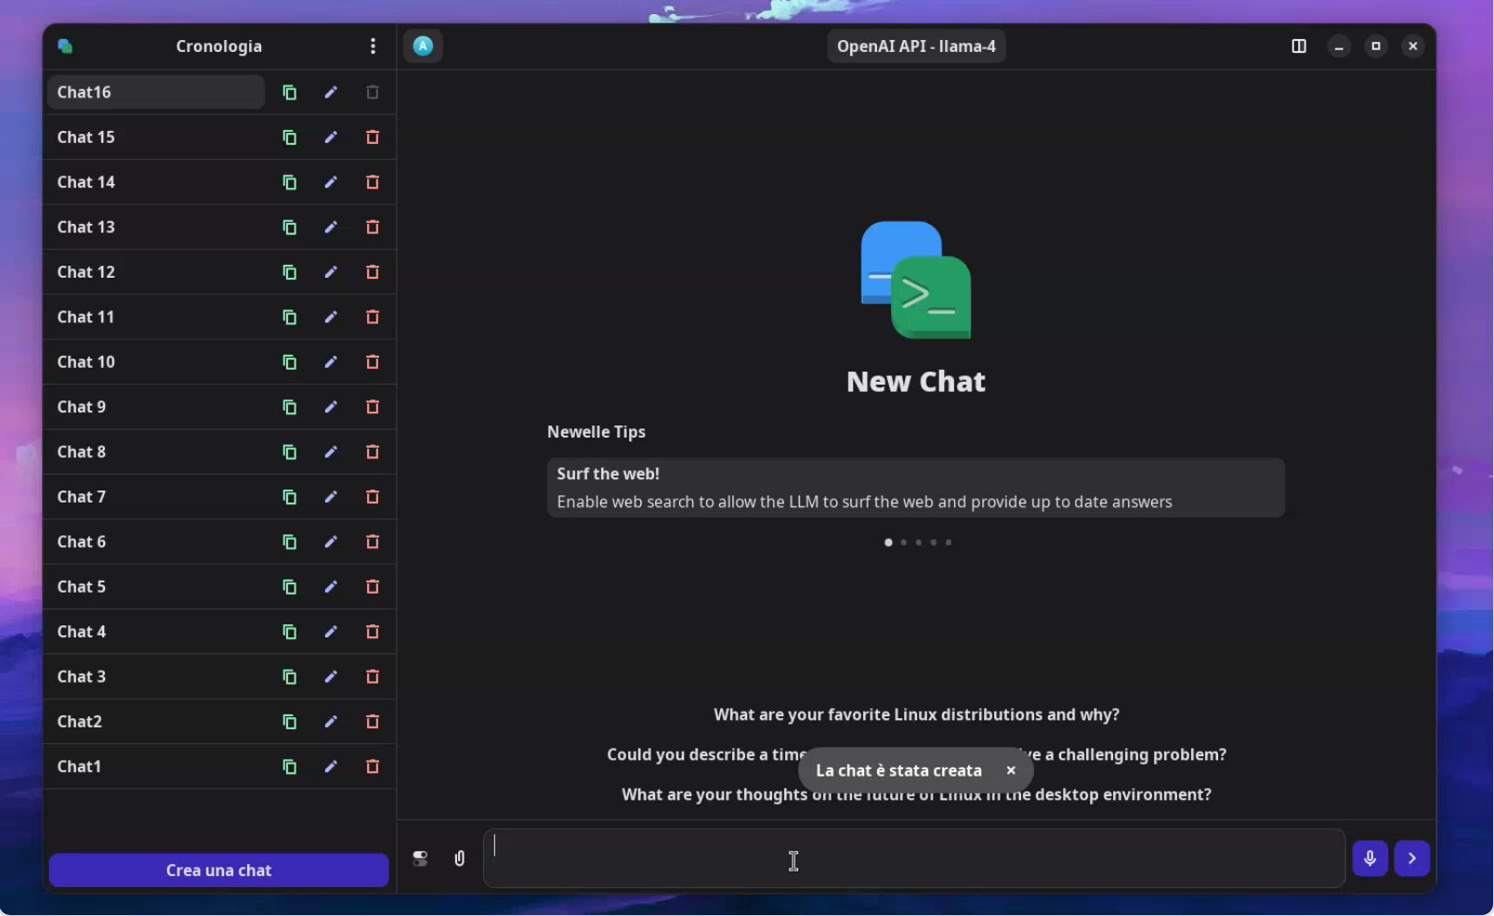
Task: Send the message with the arrow button
Action: coord(1411,858)
